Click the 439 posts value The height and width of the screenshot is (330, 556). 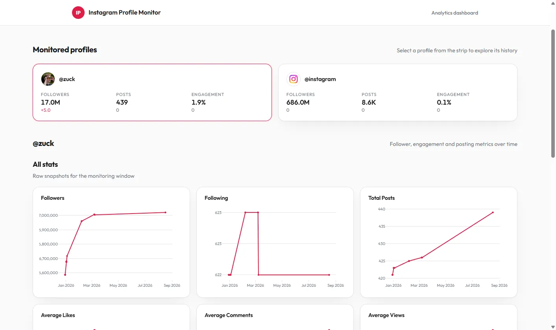(x=122, y=102)
